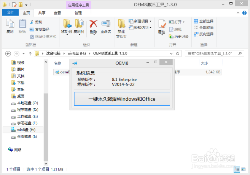
Task: Click Copy path (复制路径)
Action: (40, 29)
